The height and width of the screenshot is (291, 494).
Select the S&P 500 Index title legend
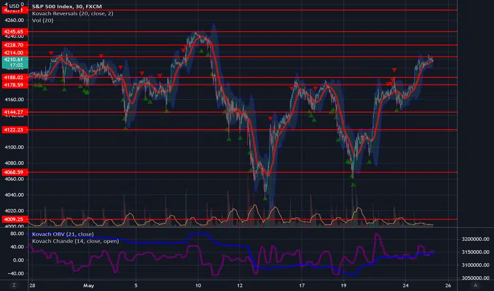[67, 6]
